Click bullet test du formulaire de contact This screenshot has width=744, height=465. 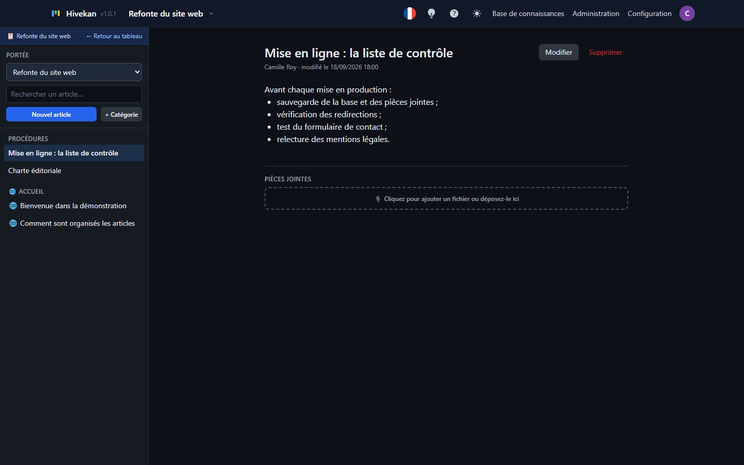(x=332, y=127)
